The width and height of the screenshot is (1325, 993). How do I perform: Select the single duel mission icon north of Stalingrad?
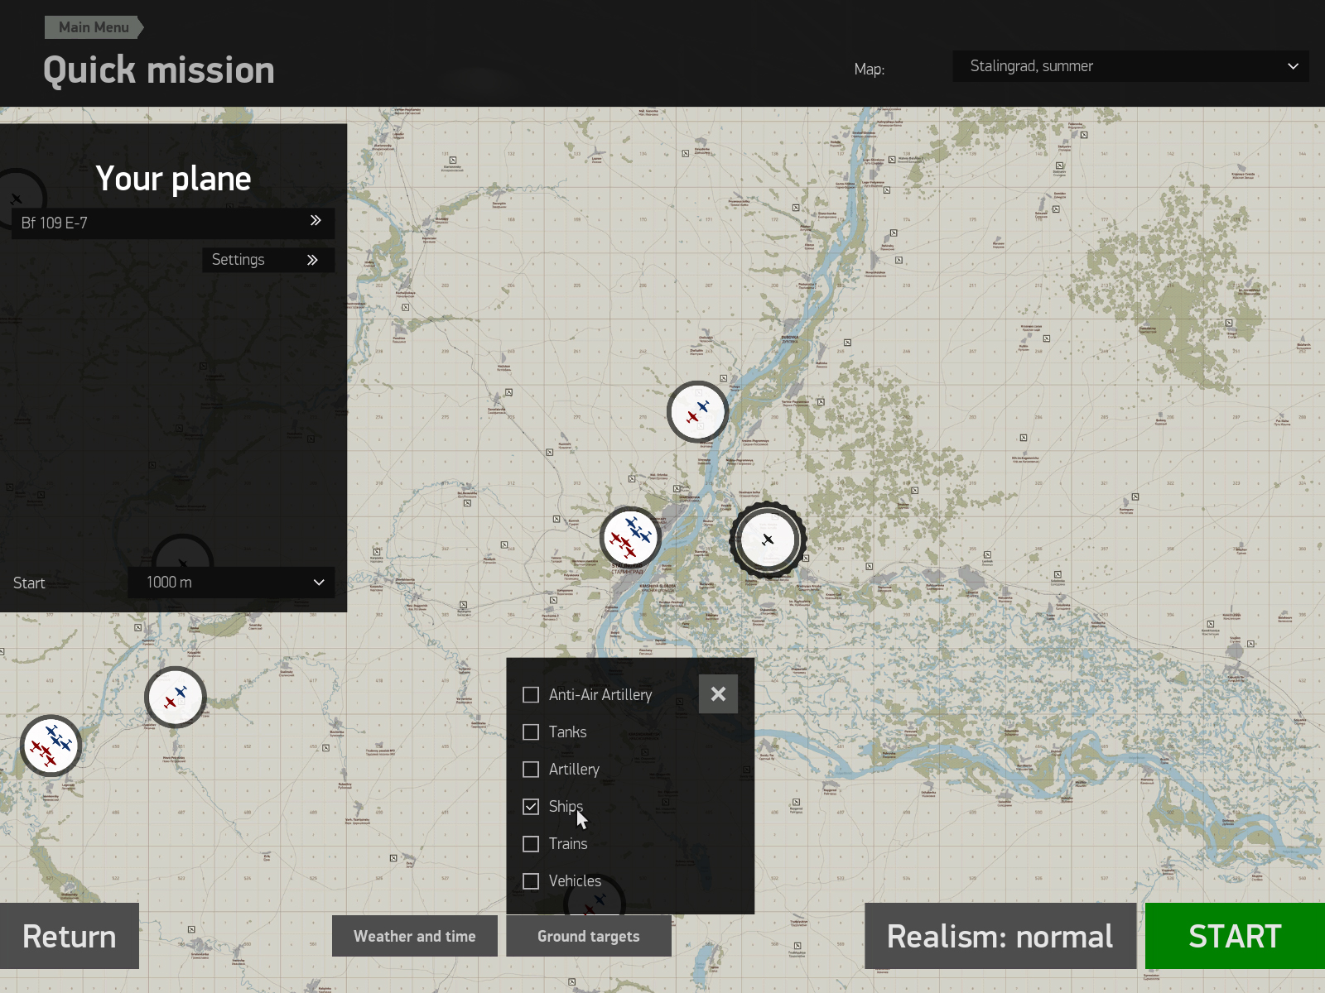[x=698, y=411]
